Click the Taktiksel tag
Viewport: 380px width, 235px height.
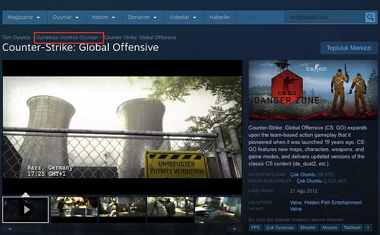[x=352, y=227]
